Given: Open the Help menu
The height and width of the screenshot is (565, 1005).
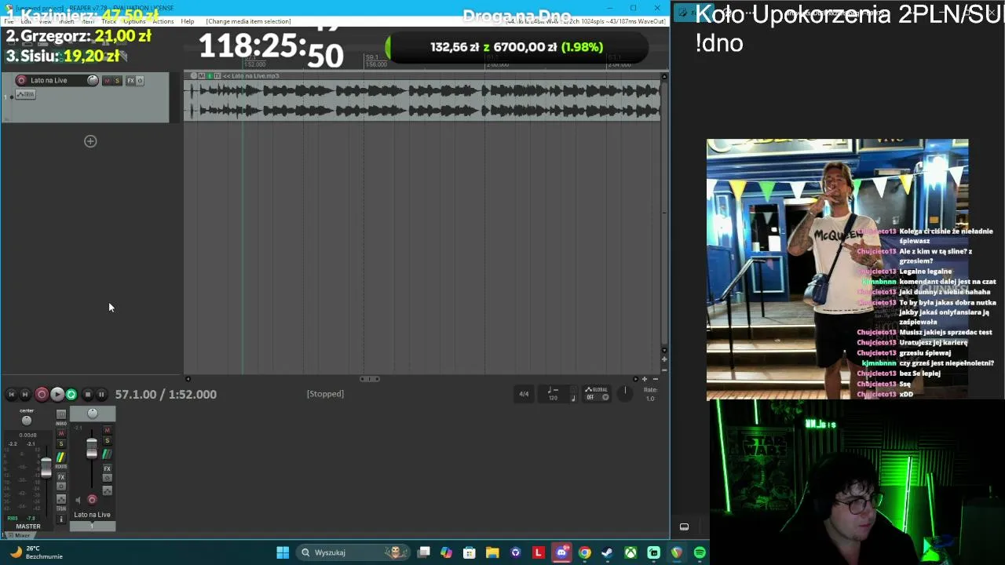Looking at the screenshot, I should click(188, 21).
